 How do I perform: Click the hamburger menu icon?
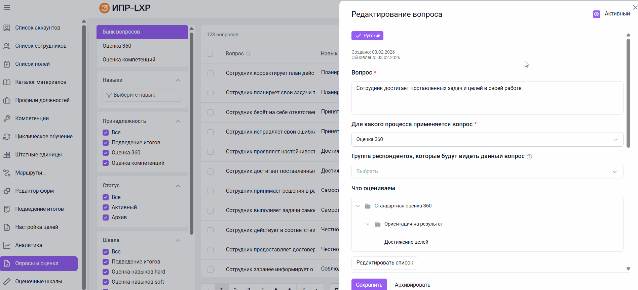pos(7,7)
